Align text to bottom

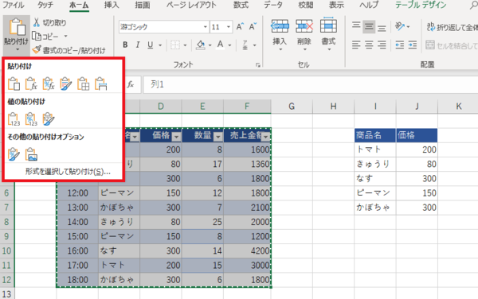382,27
